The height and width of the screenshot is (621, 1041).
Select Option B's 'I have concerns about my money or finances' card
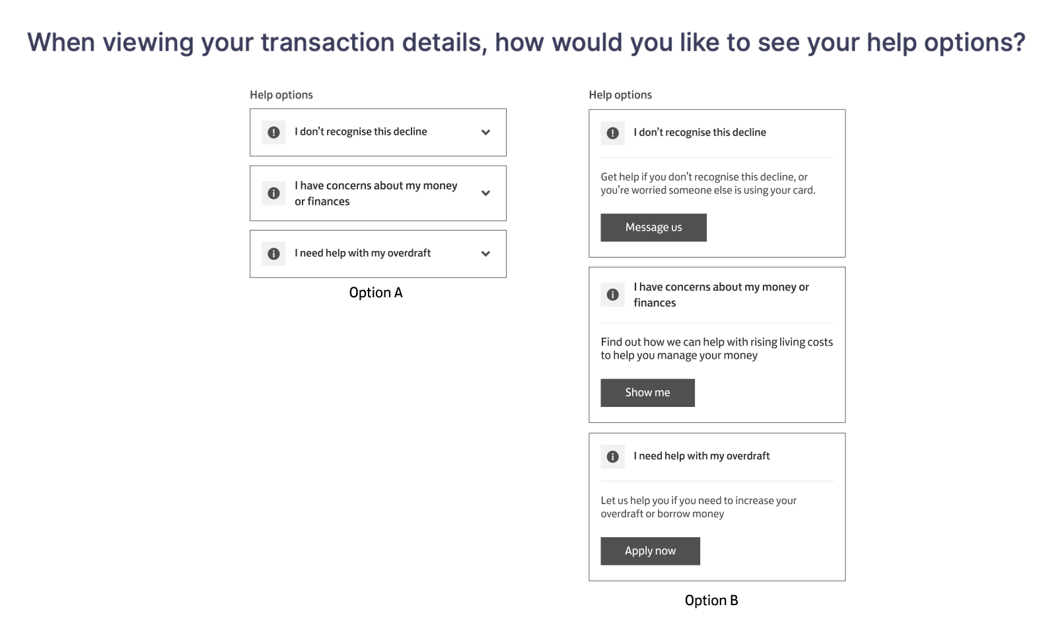(717, 344)
